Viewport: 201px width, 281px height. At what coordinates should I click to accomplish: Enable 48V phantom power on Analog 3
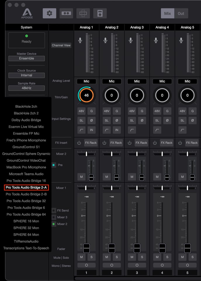[132, 111]
